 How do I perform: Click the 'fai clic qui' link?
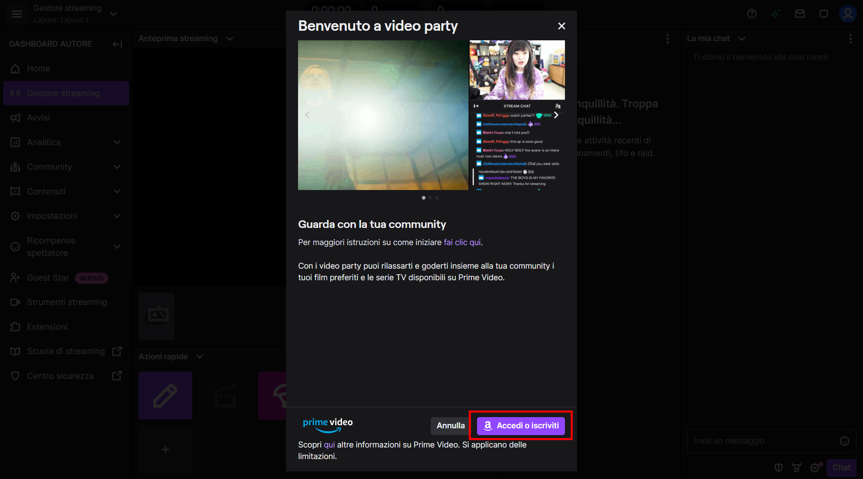pyautogui.click(x=462, y=242)
